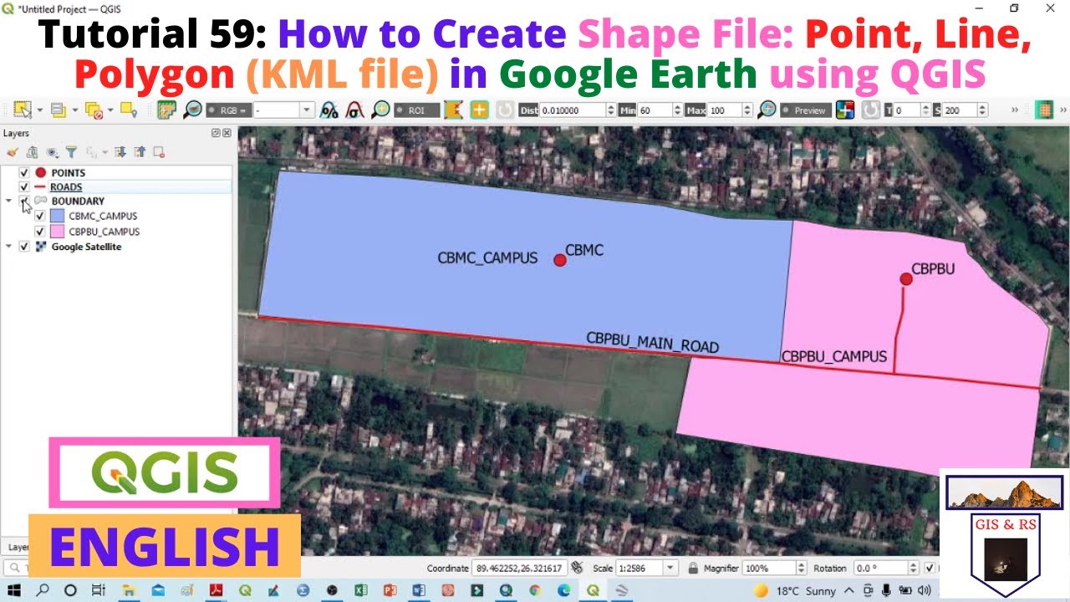The image size is (1070, 602).
Task: Open the Select by Value dropdown arrow
Action: tap(75, 110)
